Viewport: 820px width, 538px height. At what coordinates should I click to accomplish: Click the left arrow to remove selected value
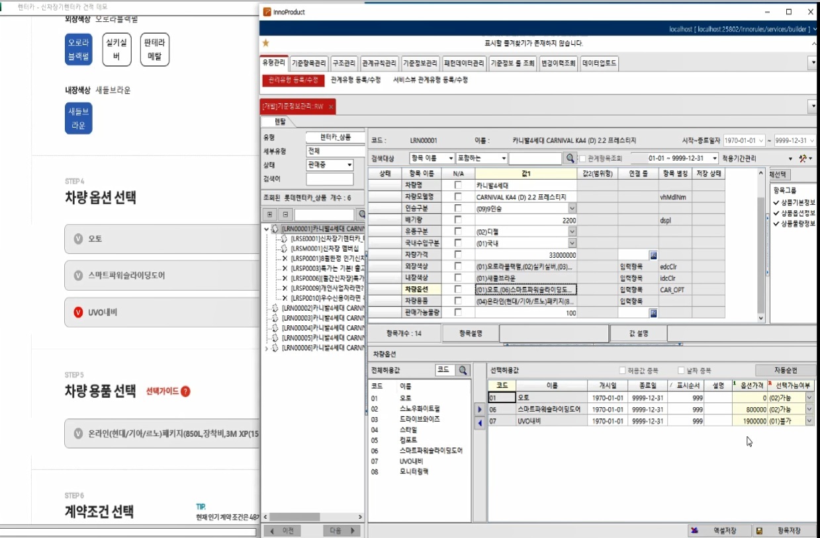point(480,422)
